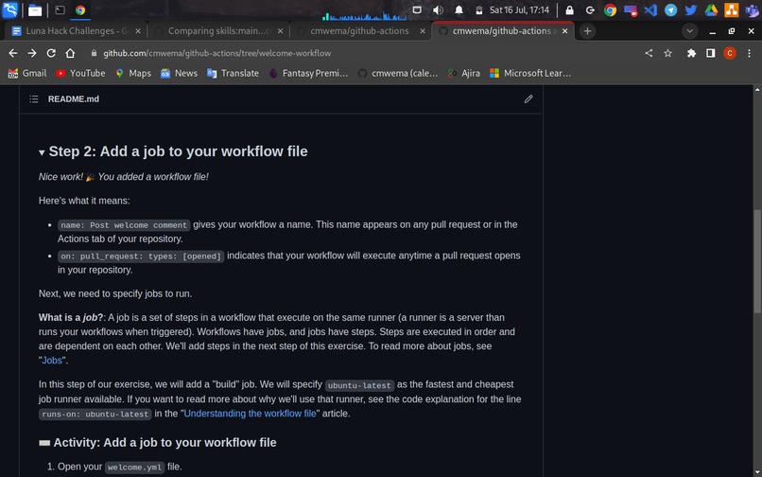Open the README table of contents icon

tap(33, 98)
